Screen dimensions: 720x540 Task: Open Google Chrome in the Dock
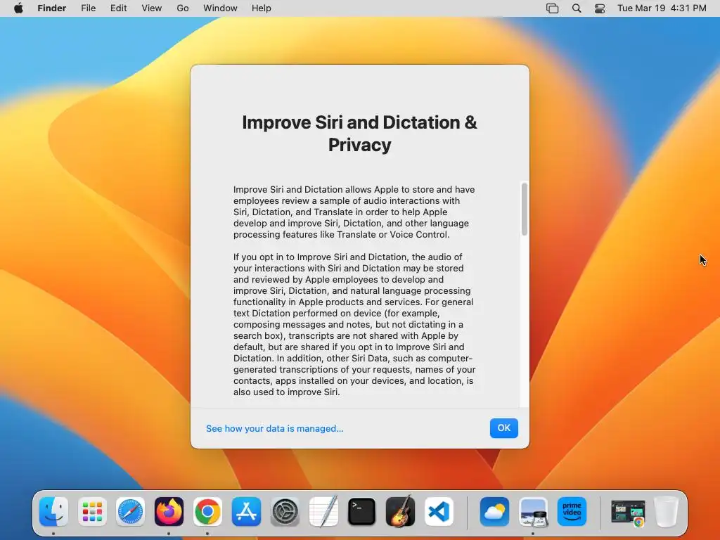pyautogui.click(x=207, y=512)
